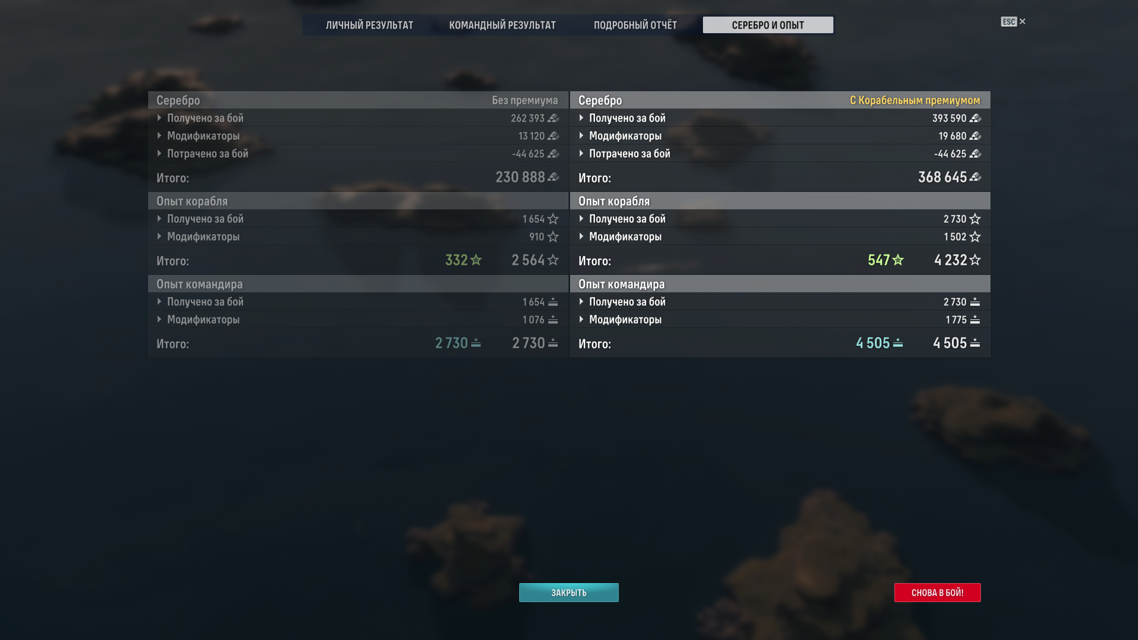Click commander XP icon beside teal 4 505
The height and width of the screenshot is (640, 1138).
click(898, 343)
